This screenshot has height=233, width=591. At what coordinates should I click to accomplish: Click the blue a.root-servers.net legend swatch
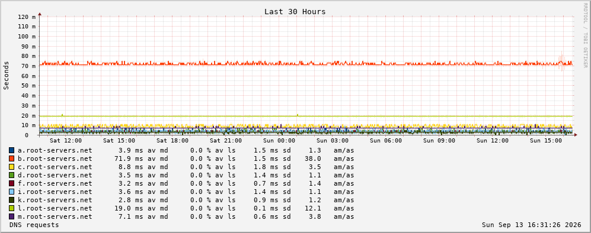pyautogui.click(x=12, y=150)
